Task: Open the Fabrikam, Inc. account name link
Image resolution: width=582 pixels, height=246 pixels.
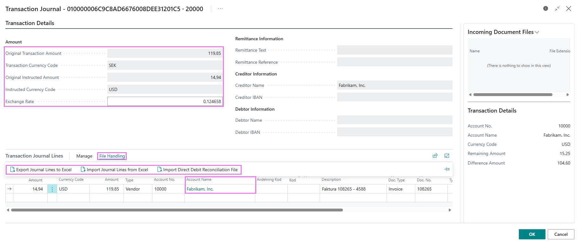Action: [200, 189]
